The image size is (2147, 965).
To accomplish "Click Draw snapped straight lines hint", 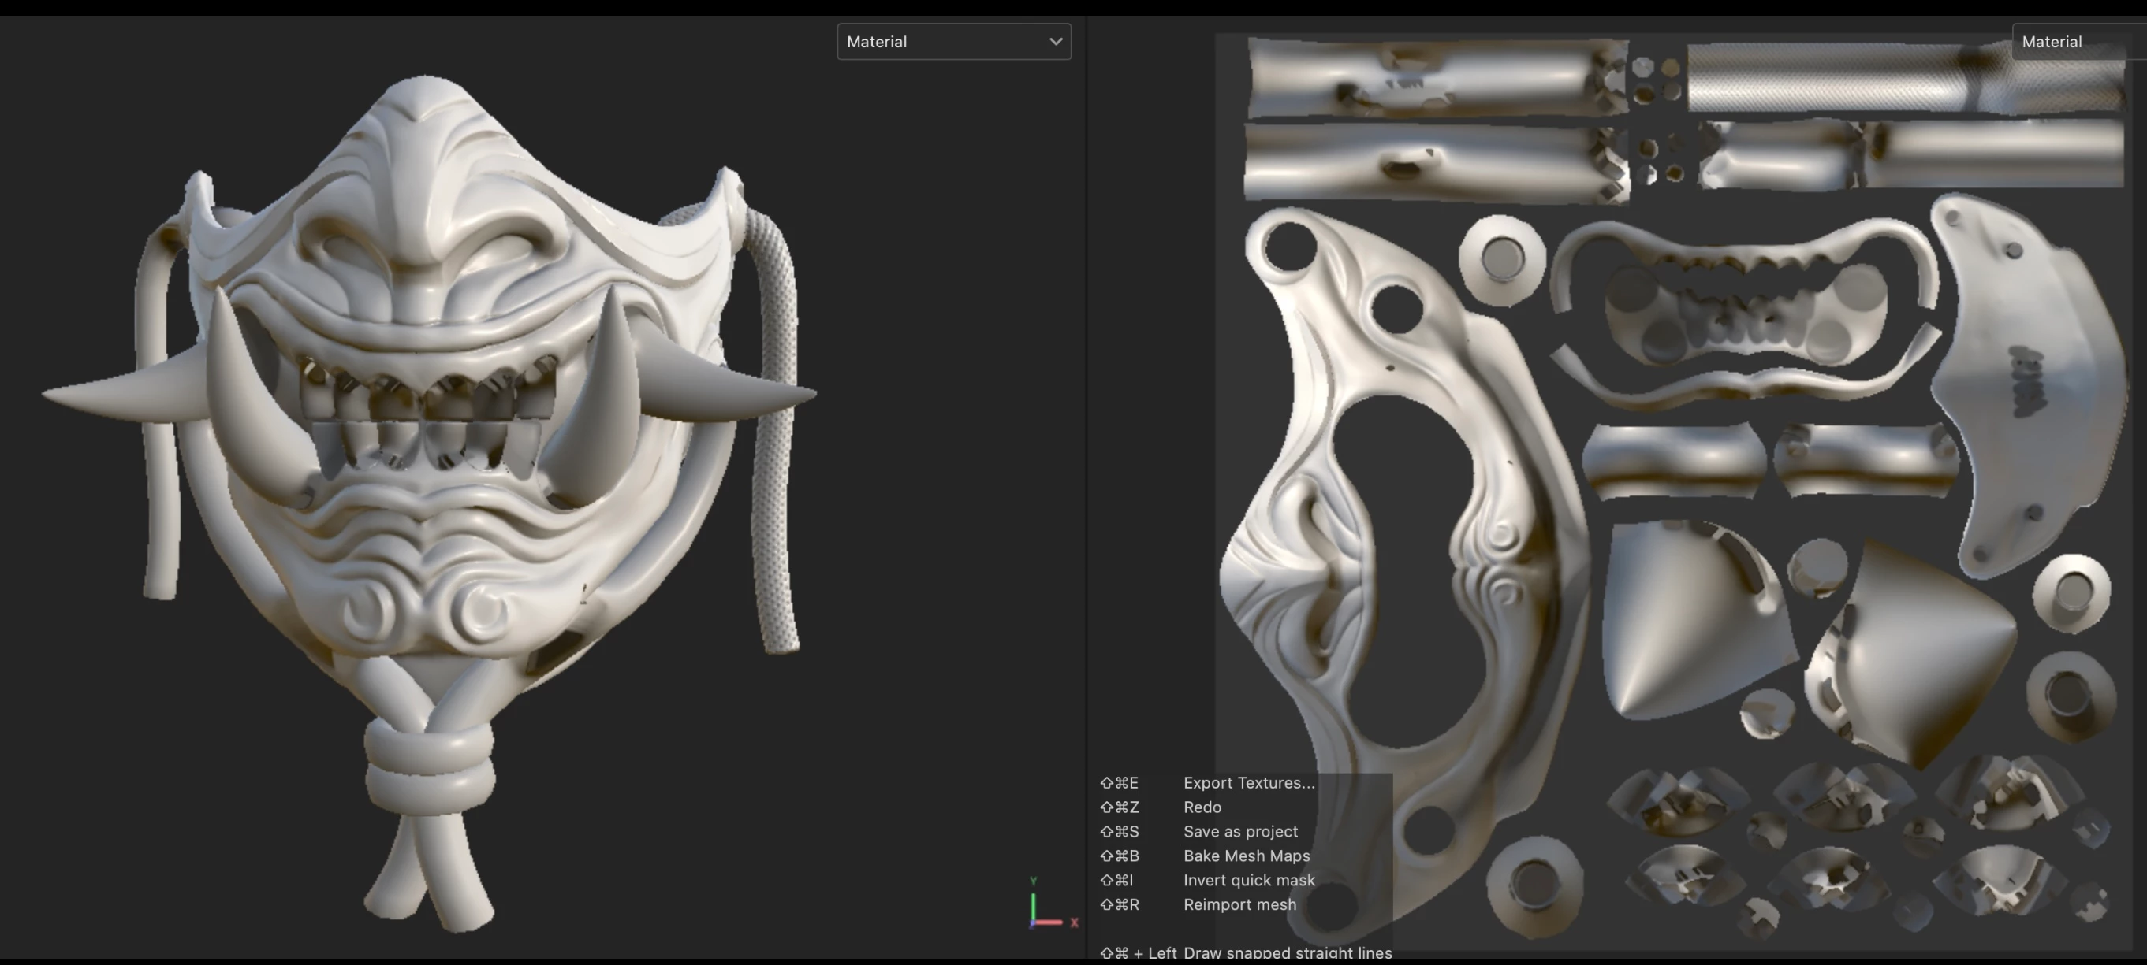I will 1287,952.
